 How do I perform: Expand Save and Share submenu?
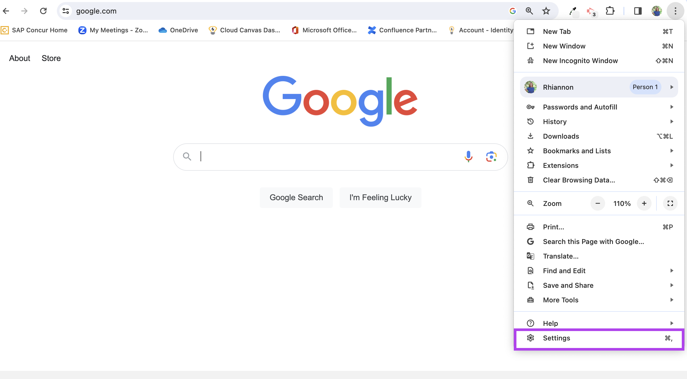[599, 285]
